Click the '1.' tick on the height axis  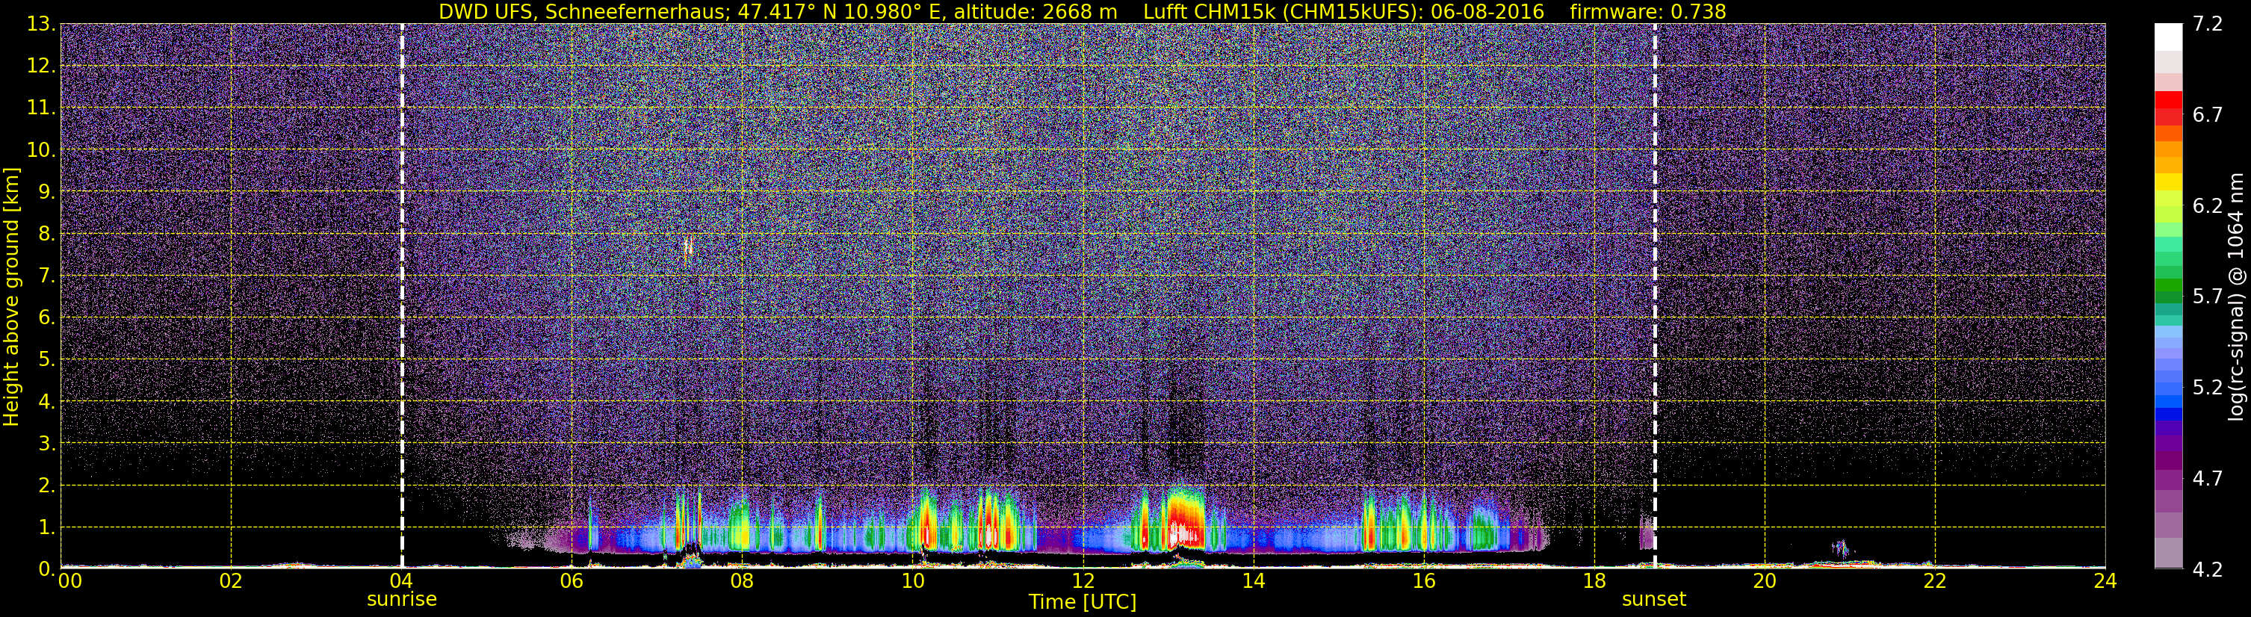46,528
